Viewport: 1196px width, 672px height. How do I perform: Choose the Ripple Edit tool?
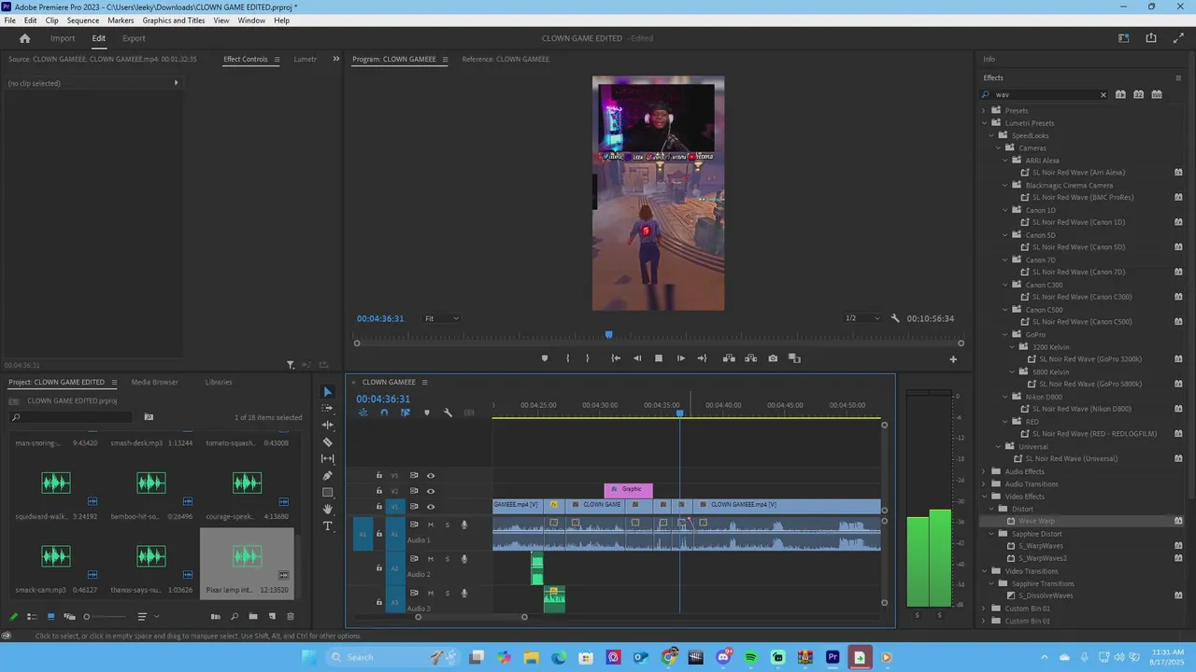point(327,426)
